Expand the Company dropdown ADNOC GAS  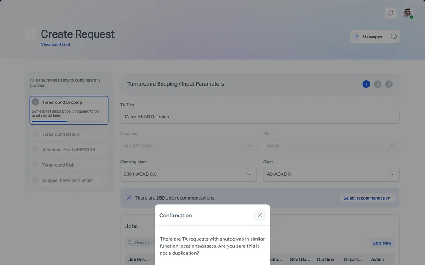pyautogui.click(x=189, y=145)
